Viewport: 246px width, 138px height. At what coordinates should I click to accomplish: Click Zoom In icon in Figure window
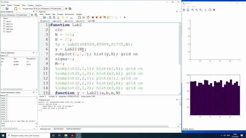[192, 10]
